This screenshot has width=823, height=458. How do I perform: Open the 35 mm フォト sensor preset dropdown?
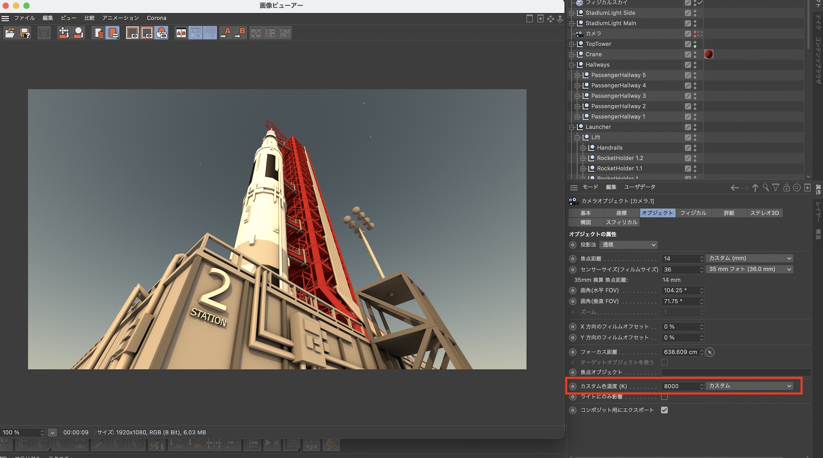[x=749, y=269]
